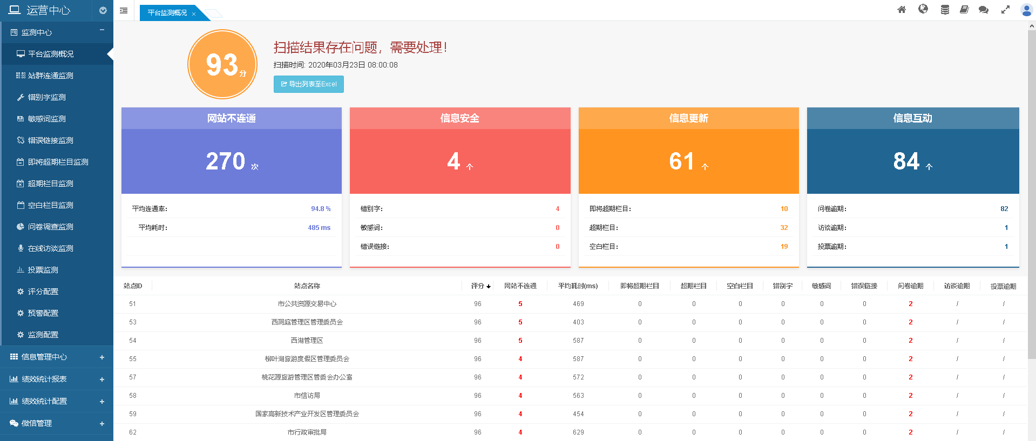Image resolution: width=1036 pixels, height=441 pixels.
Task: Collapse the sidebar with the menu fold icon
Action: (x=124, y=10)
